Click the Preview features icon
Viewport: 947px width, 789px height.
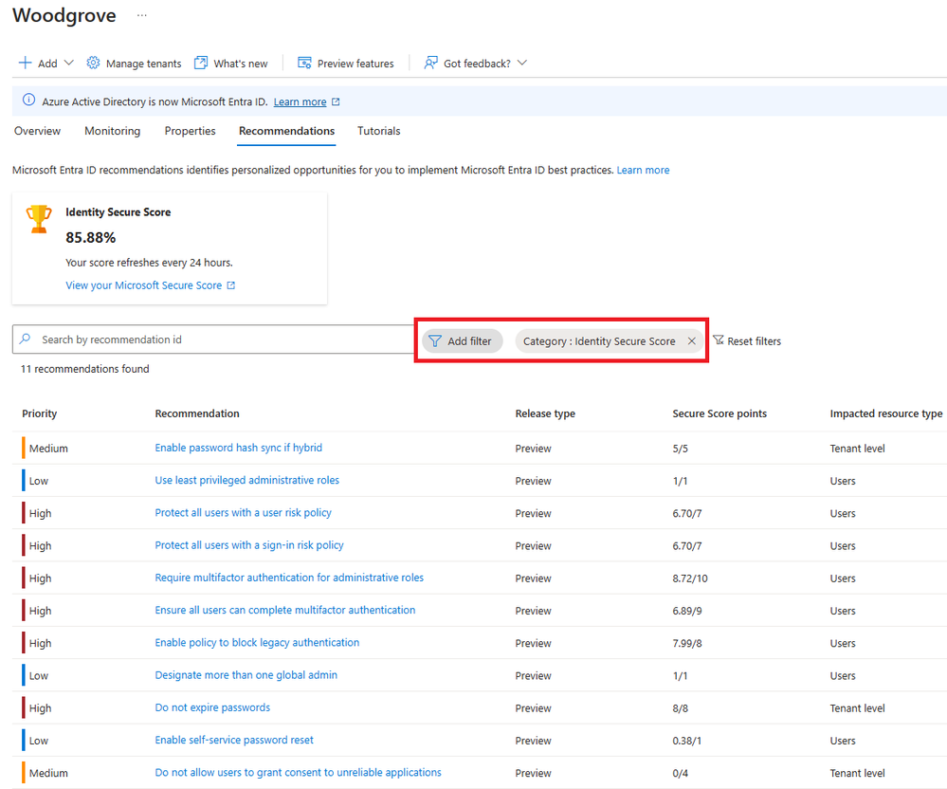point(304,63)
